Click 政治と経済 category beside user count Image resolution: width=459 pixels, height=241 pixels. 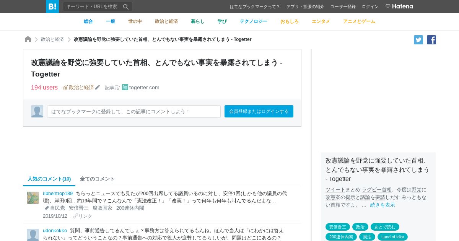tap(78, 87)
